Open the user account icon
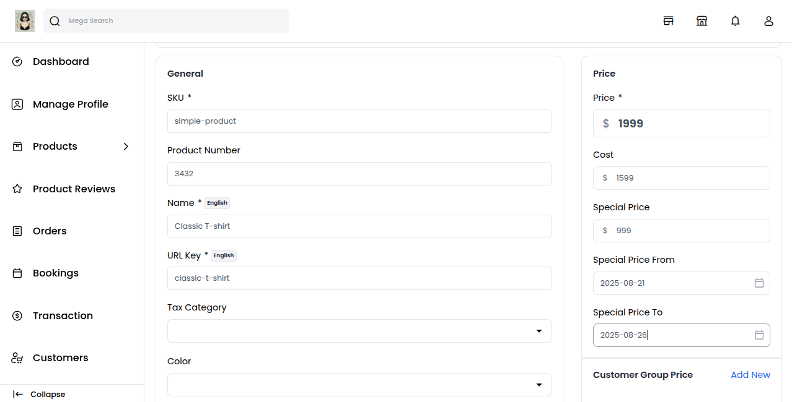This screenshot has width=792, height=402. (768, 21)
